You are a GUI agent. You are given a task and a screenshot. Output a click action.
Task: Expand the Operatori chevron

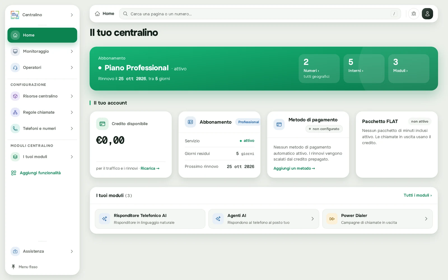[72, 68]
